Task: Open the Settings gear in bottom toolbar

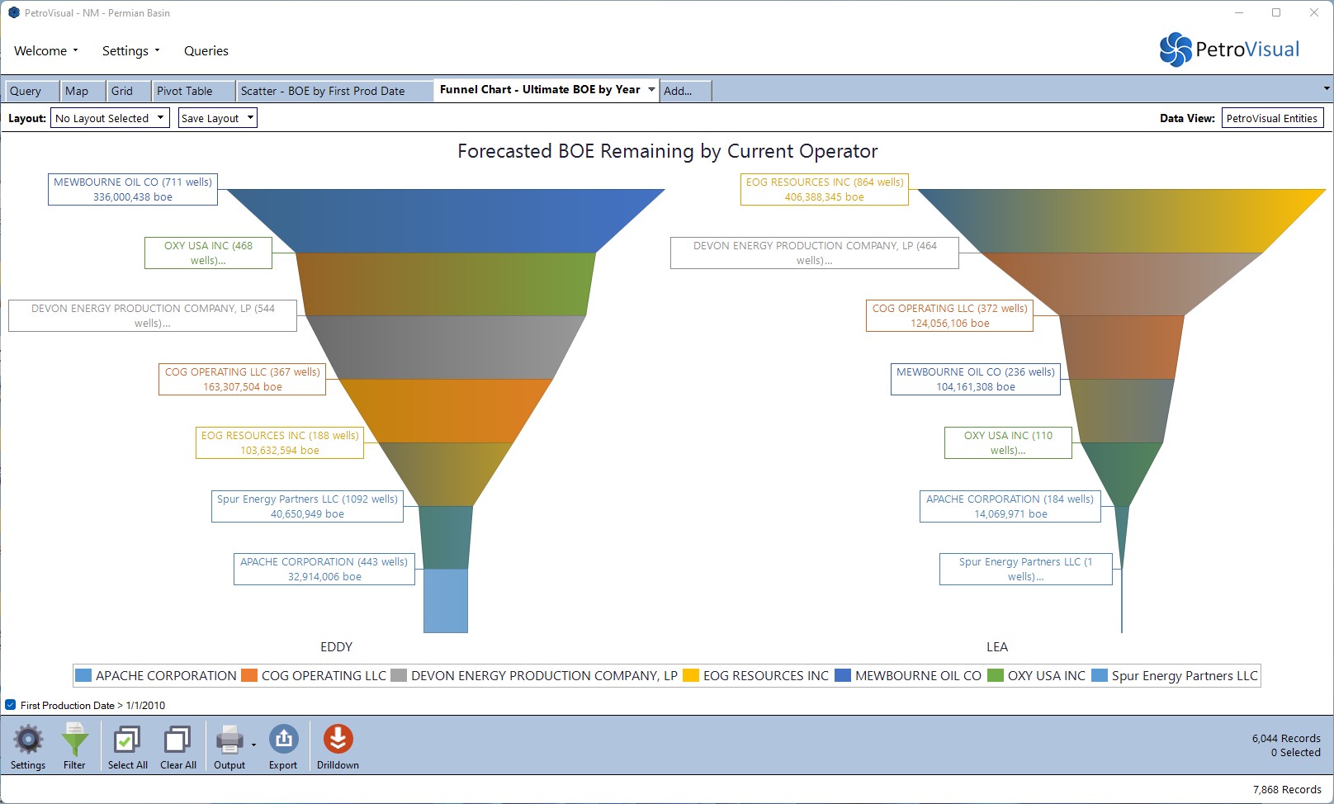Action: [28, 740]
